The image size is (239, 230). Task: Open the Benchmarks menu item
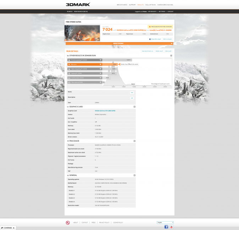pos(122,5)
